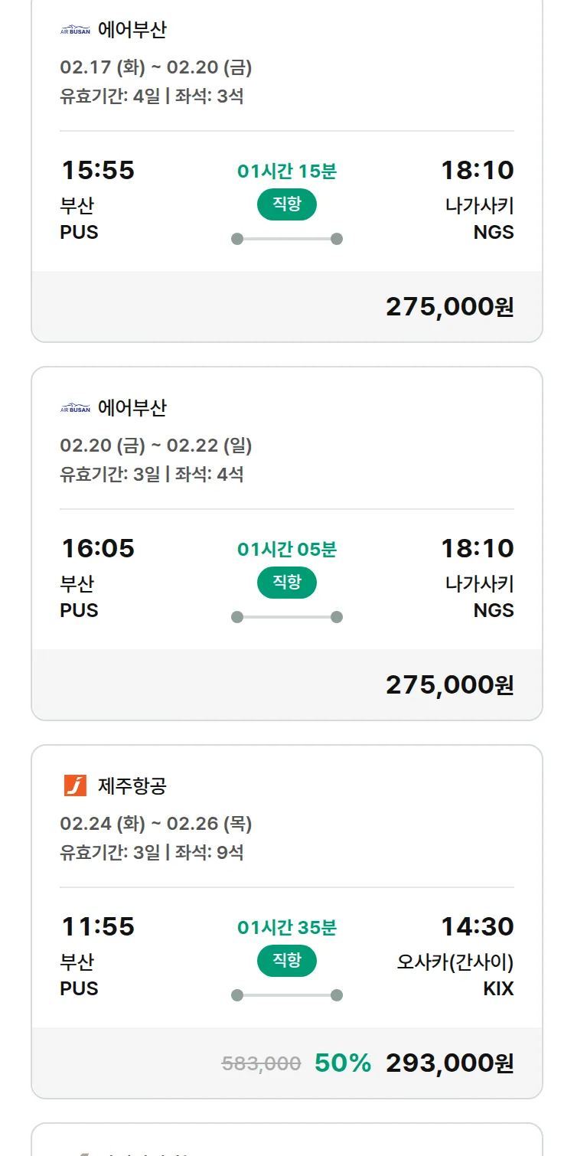
Task: Select the 275,000원 price of 02.20 flight
Action: (449, 684)
